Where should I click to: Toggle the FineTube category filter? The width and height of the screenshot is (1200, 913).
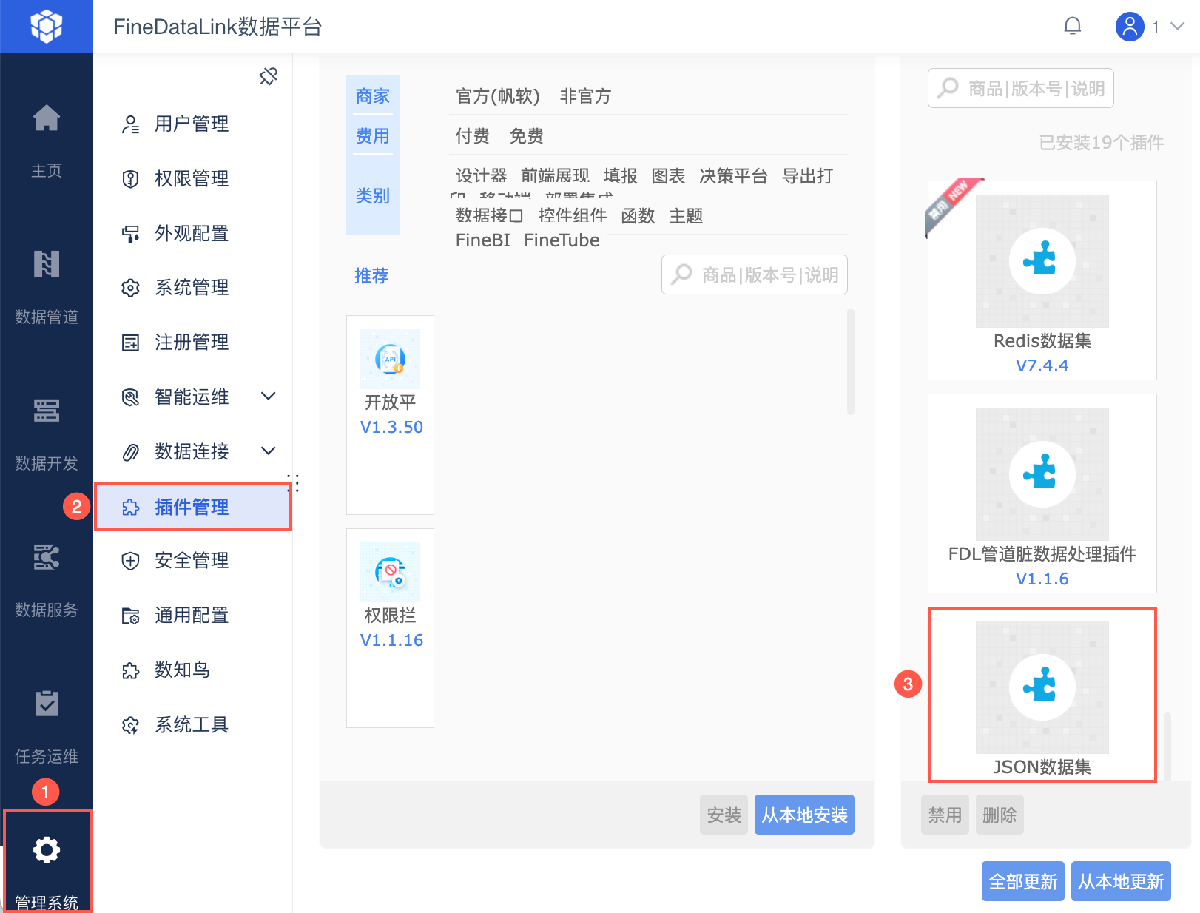[562, 240]
